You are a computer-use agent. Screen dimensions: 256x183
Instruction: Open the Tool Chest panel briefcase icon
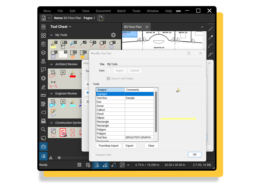pos(43,147)
